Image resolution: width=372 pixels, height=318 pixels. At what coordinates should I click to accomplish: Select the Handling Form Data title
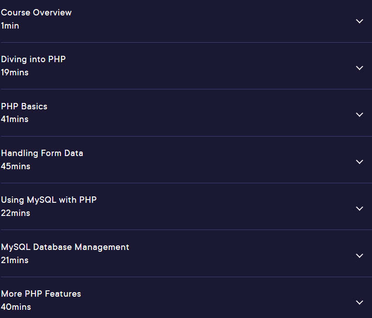pos(42,153)
